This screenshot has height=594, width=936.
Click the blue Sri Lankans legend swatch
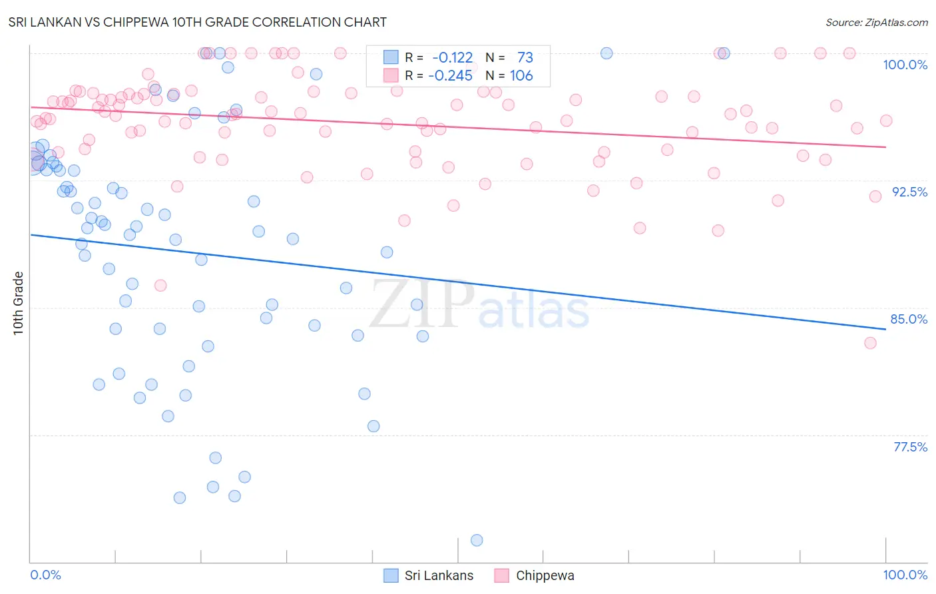[x=391, y=575]
